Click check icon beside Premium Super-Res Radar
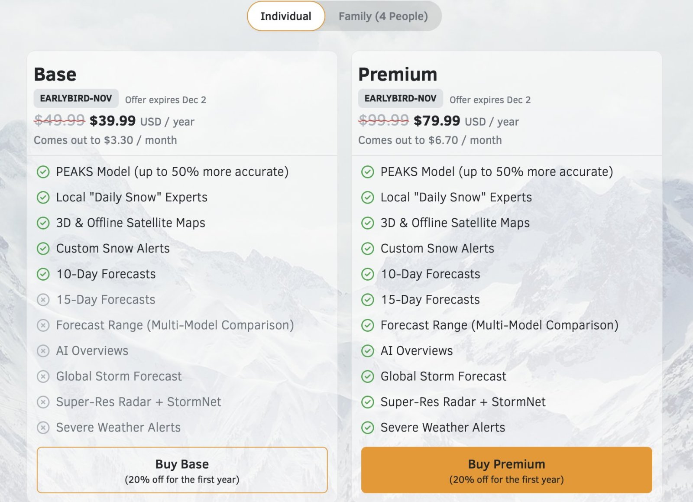Viewport: 693px width, 502px height. coord(367,402)
